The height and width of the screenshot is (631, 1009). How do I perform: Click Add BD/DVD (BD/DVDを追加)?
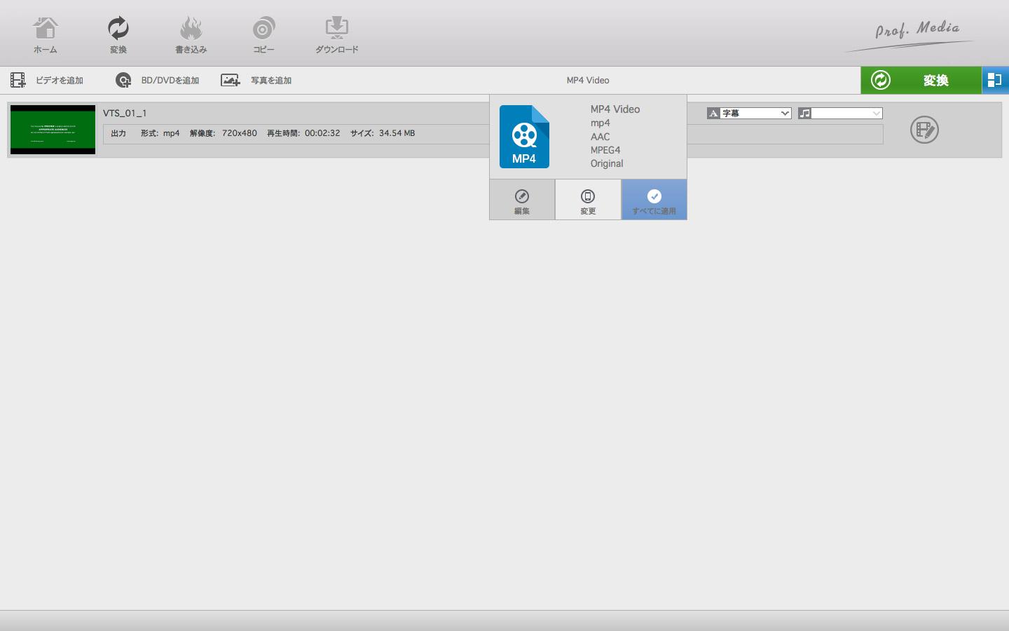click(x=157, y=81)
